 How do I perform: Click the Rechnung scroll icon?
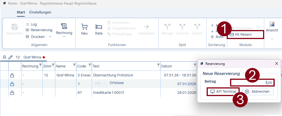tap(64, 26)
